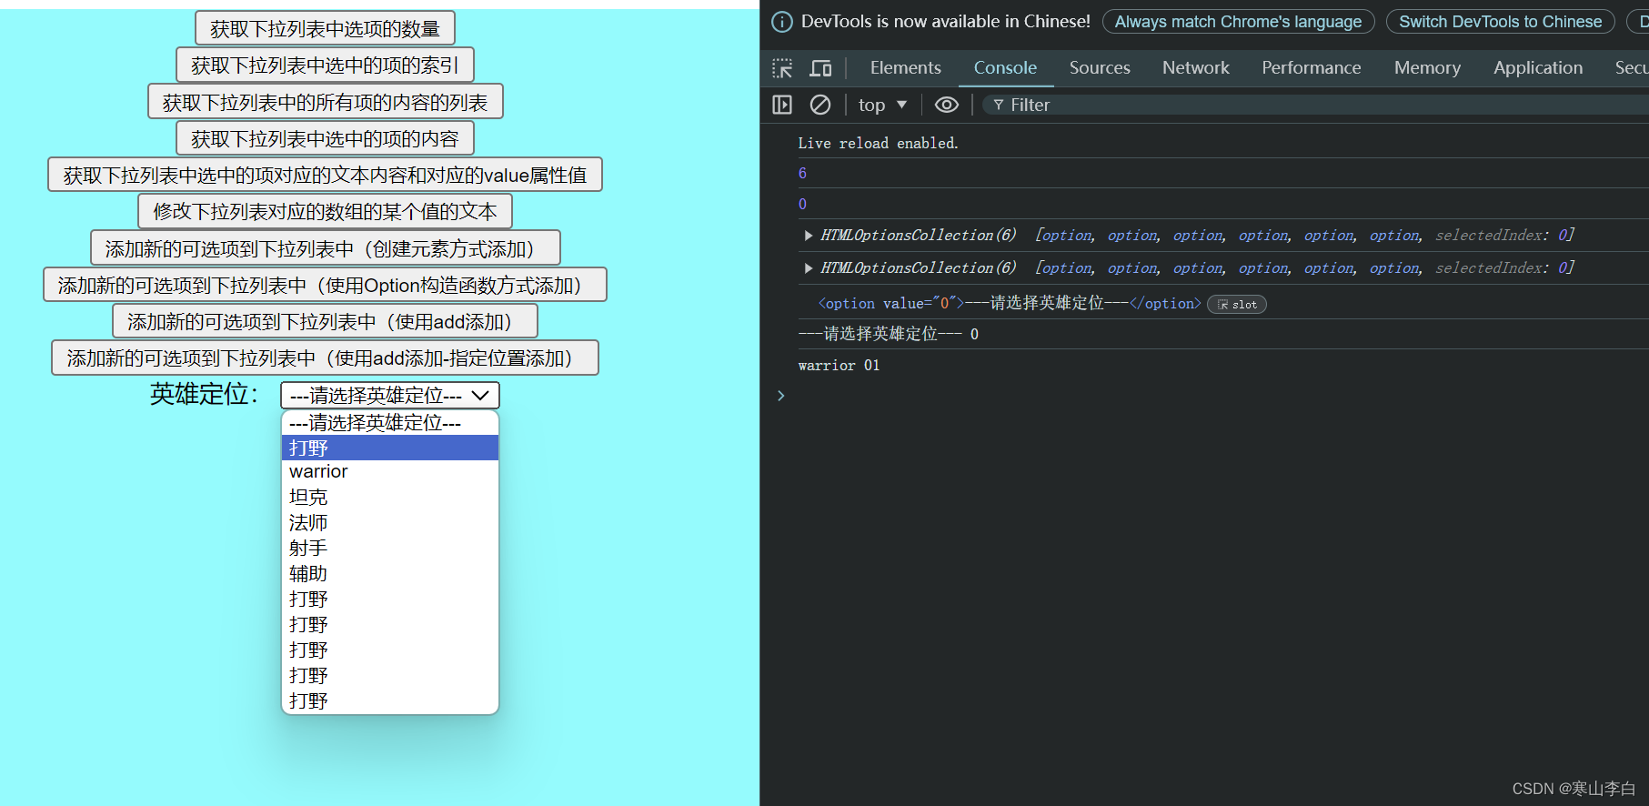Click the 'warrior 01' console output
The height and width of the screenshot is (806, 1649).
pos(839,366)
